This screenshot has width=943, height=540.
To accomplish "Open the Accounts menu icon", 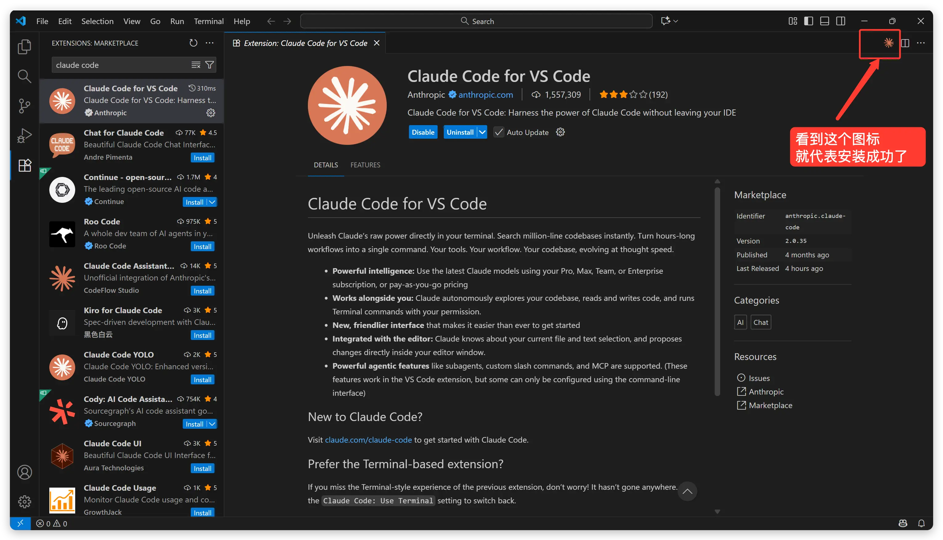I will click(24, 472).
